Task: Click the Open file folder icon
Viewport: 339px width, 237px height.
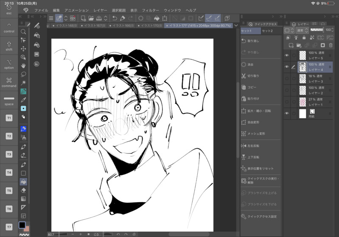Action: pos(91,18)
